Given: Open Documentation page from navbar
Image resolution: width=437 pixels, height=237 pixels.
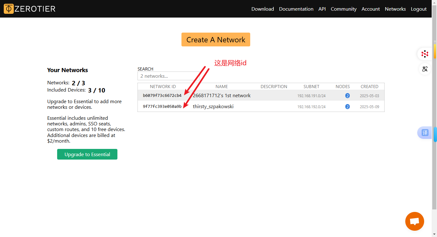Looking at the screenshot, I should (296, 9).
